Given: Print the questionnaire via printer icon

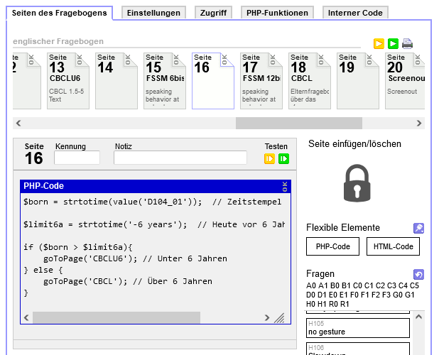Looking at the screenshot, I should coord(407,43).
